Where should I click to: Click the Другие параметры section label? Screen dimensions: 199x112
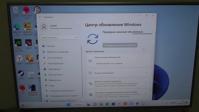[95, 51]
